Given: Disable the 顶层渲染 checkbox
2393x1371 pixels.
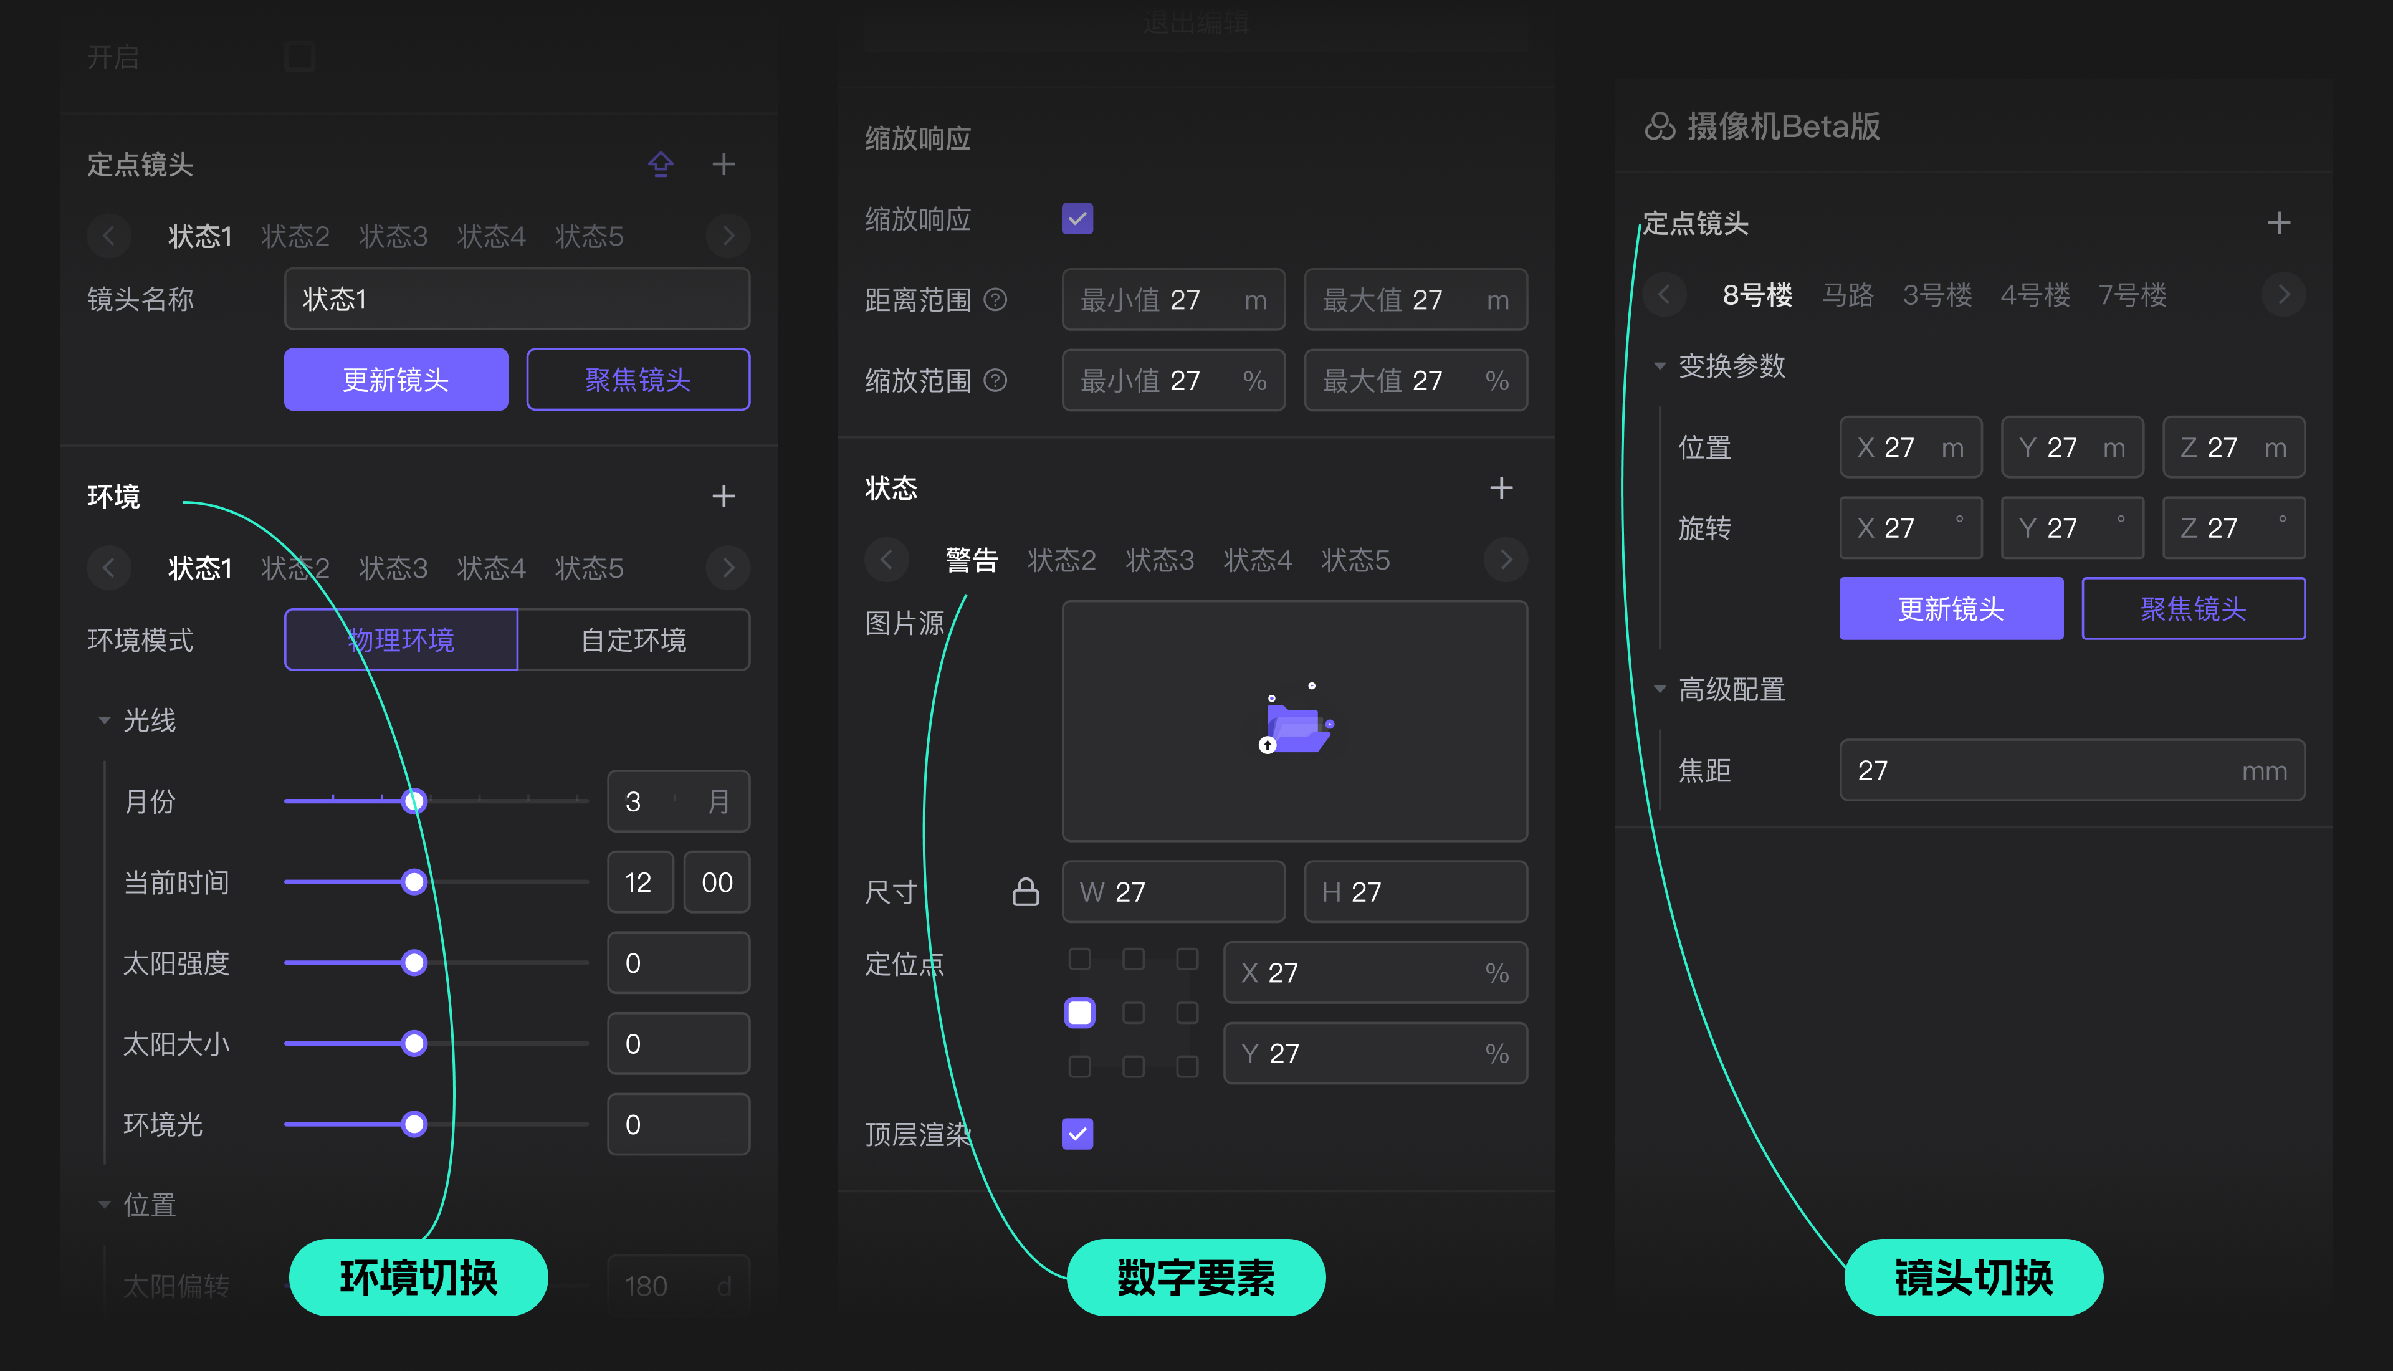Looking at the screenshot, I should [x=1077, y=1135].
